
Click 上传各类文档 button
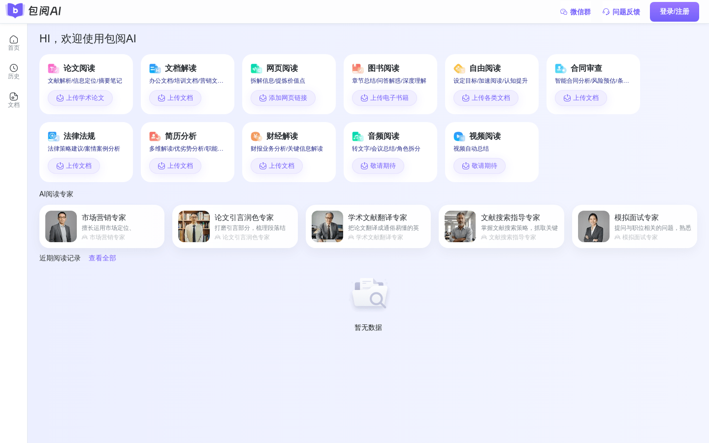(486, 98)
